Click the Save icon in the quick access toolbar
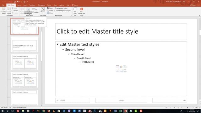This screenshot has height=113, width=201. tap(15, 2)
